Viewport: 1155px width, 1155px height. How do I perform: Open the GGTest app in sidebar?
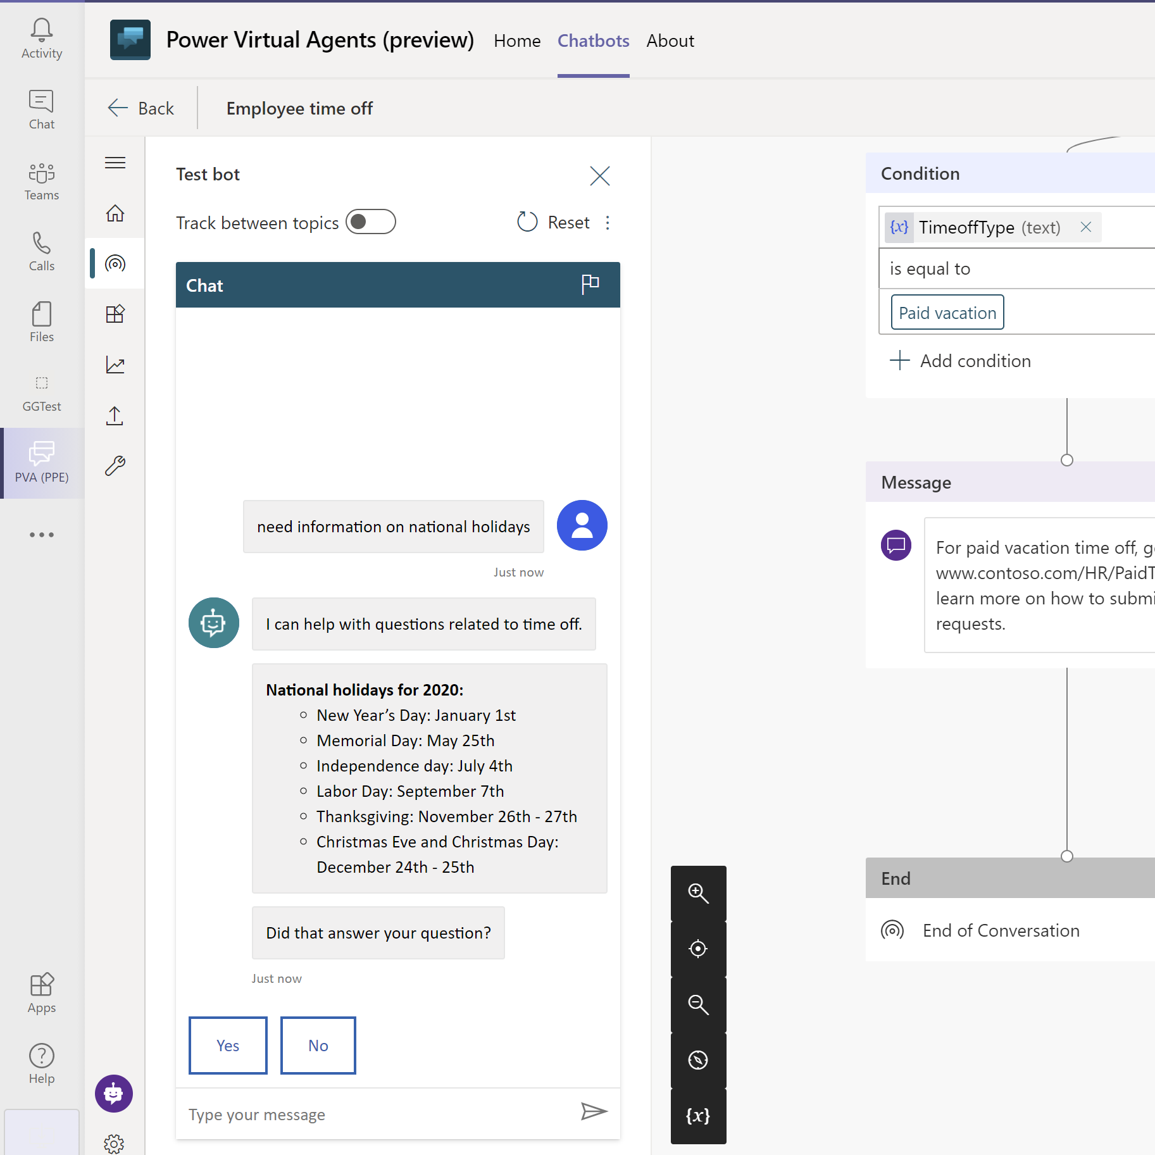point(42,392)
